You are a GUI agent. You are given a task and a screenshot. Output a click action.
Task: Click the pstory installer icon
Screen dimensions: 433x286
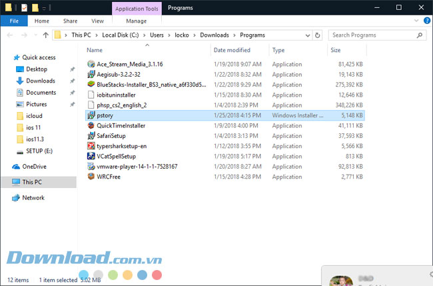click(91, 115)
